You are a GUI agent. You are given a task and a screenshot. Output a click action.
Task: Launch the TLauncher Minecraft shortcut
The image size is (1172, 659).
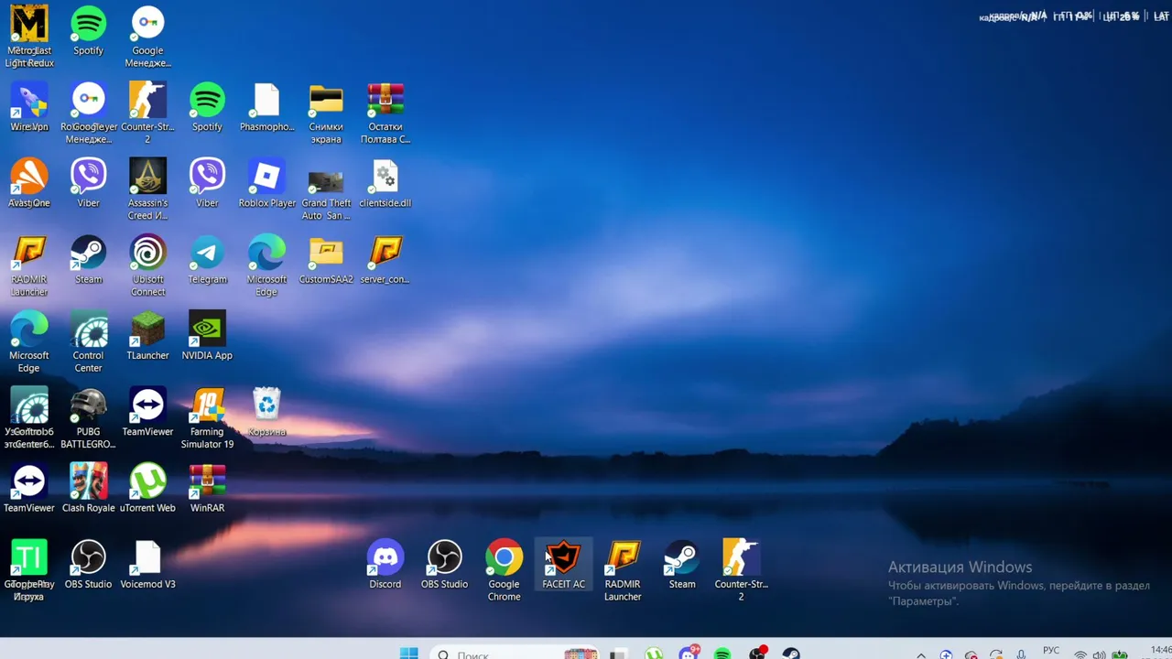pos(147,335)
